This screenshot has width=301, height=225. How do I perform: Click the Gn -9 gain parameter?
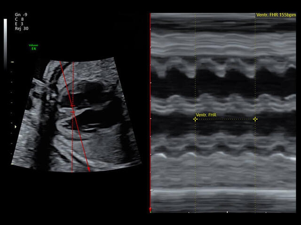22,15
